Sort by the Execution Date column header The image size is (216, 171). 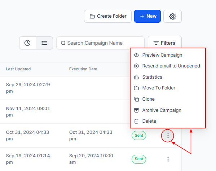[83, 69]
